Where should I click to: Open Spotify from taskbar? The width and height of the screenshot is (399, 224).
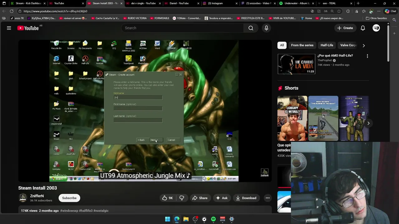pos(213,219)
